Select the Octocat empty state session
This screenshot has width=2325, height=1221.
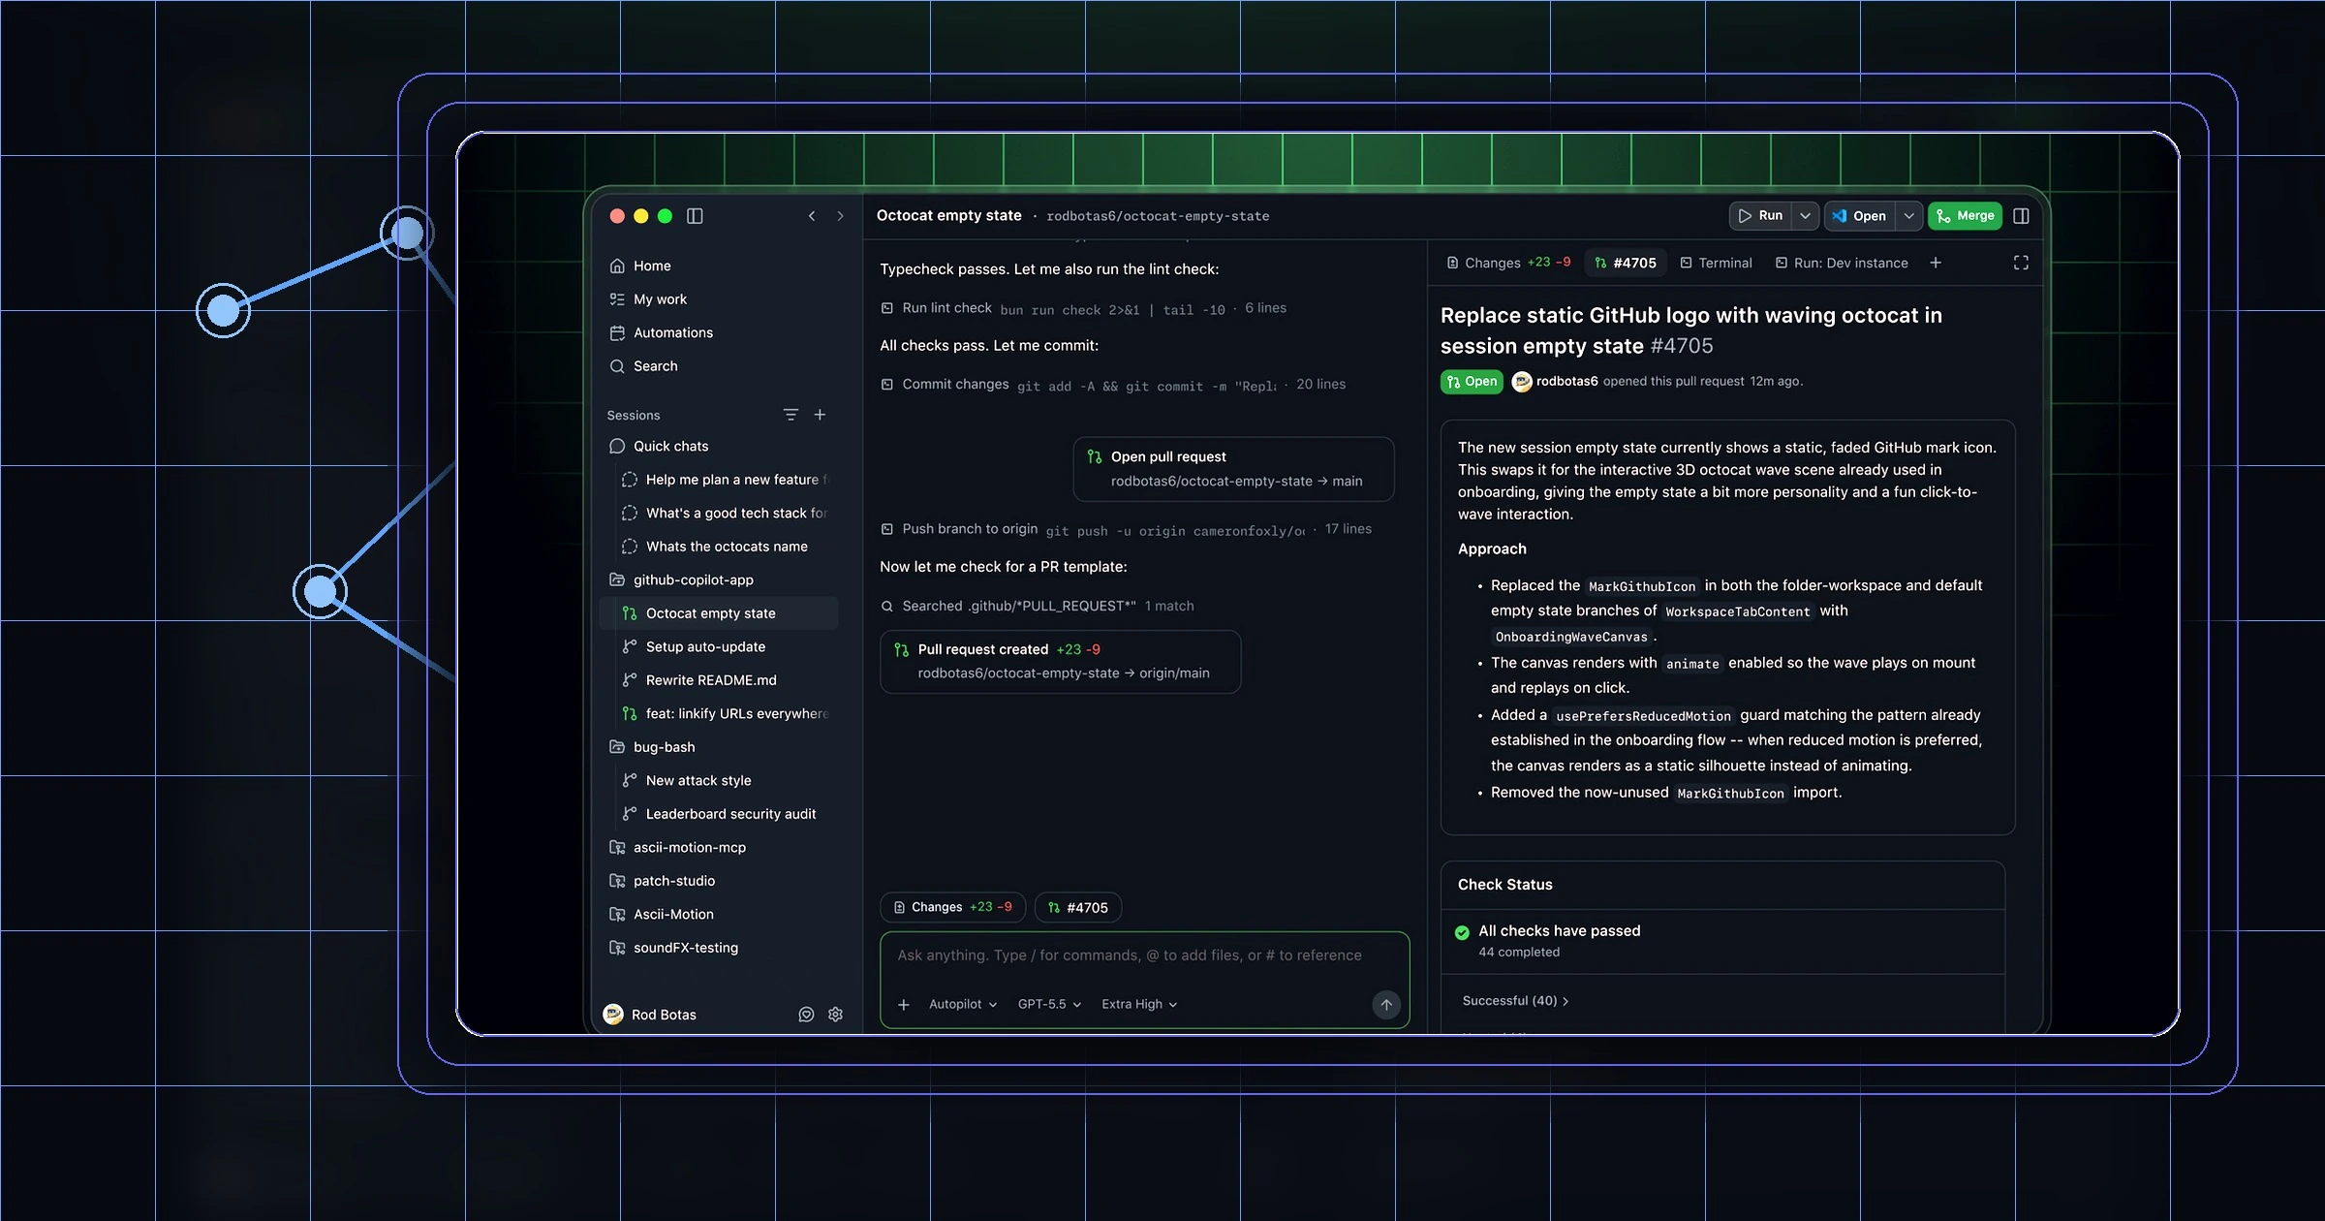coord(719,613)
